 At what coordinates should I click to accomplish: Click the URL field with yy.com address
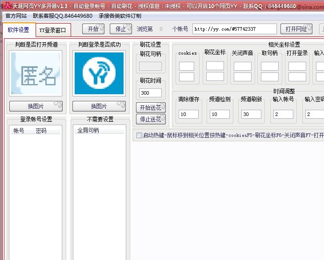coord(234,29)
